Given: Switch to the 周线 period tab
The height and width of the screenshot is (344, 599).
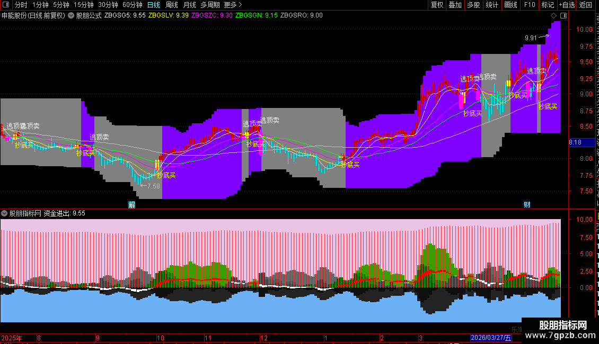Looking at the screenshot, I should (172, 5).
